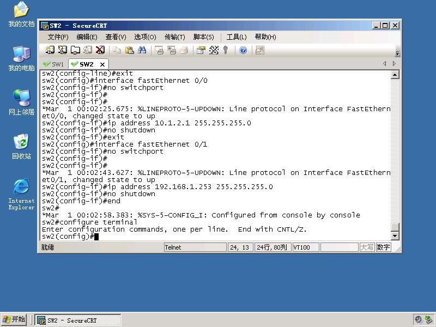Image resolution: width=436 pixels, height=327 pixels.
Task: Select the 我的电脑 desktop icon
Action: pyautogui.click(x=21, y=58)
